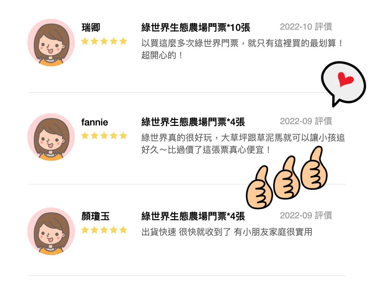
Task: Select reviewer name fannie
Action: click(x=95, y=122)
